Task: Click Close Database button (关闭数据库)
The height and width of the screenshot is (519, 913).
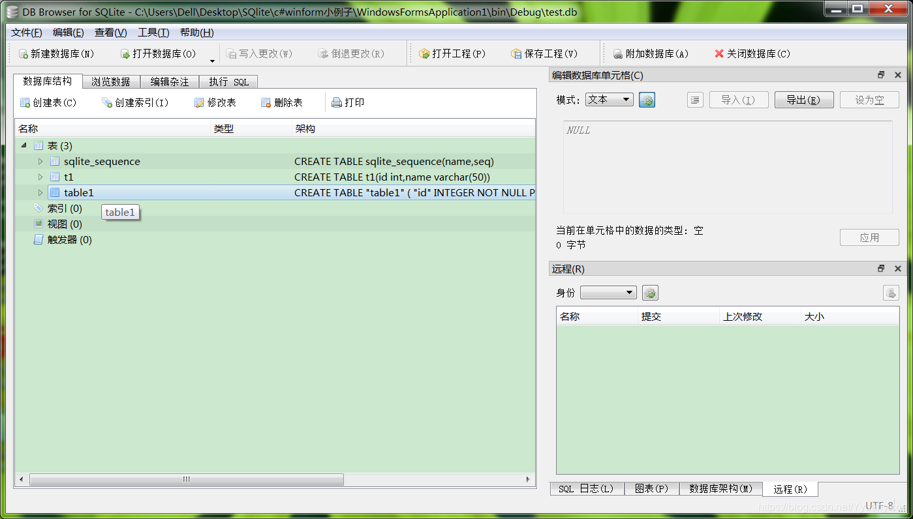Action: pos(752,54)
